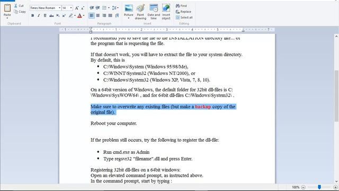The image size is (339, 191).
Task: Click the Shrink font button
Action: 83,8
